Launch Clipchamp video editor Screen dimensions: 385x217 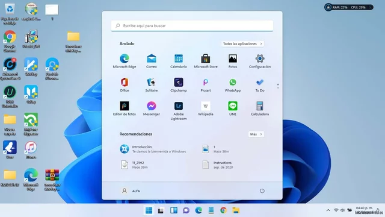(179, 85)
